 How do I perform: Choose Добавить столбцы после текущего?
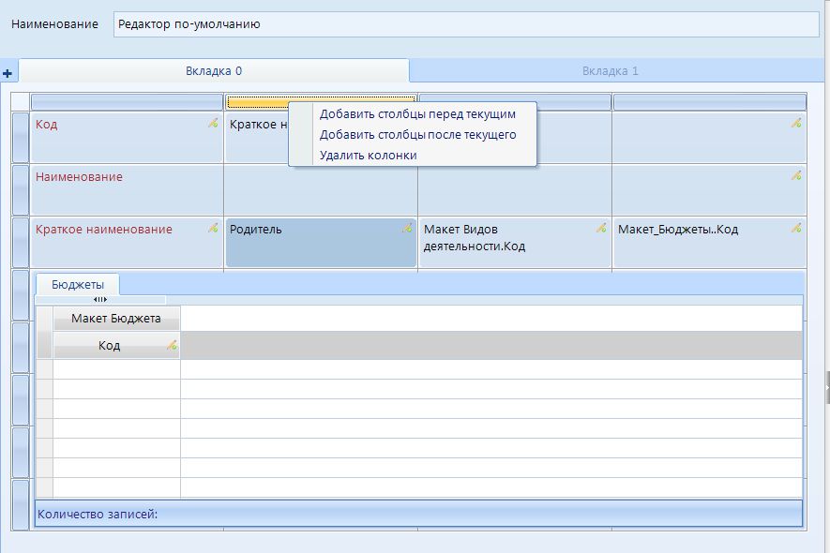coord(417,135)
